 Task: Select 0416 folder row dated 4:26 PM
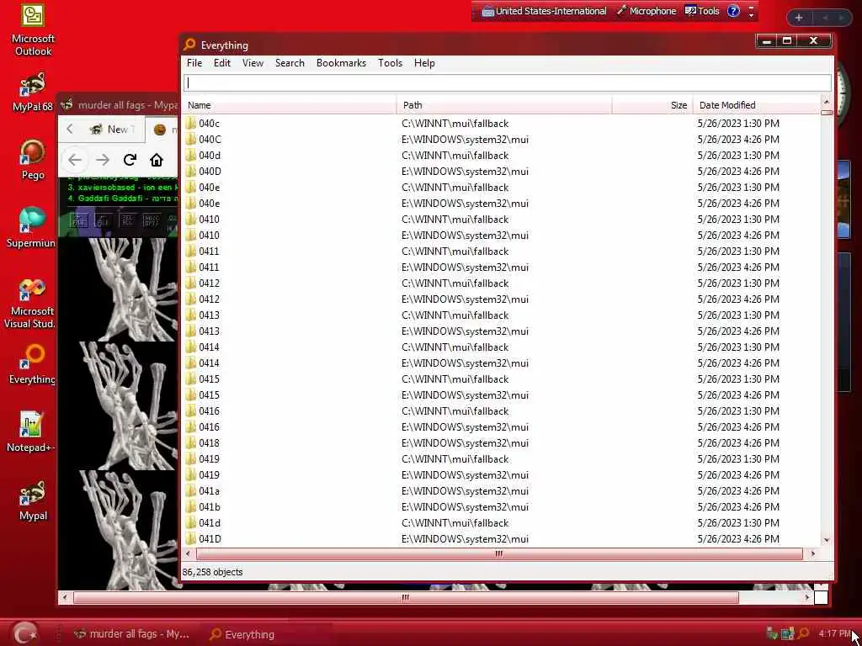(x=502, y=426)
